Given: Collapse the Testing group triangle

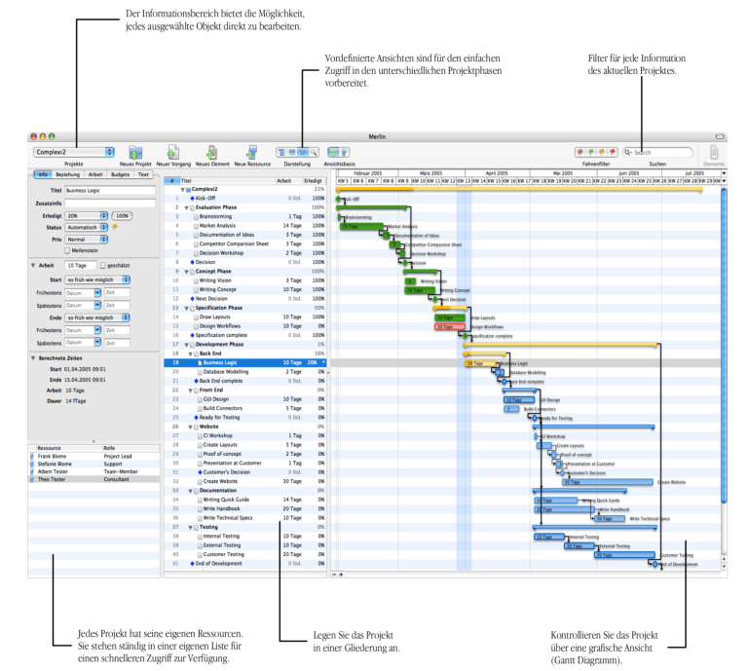Looking at the screenshot, I should point(190,528).
